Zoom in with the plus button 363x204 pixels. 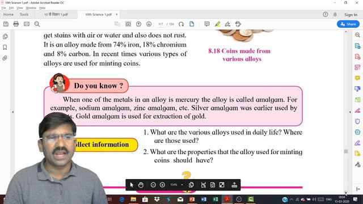pyautogui.click(x=162, y=185)
